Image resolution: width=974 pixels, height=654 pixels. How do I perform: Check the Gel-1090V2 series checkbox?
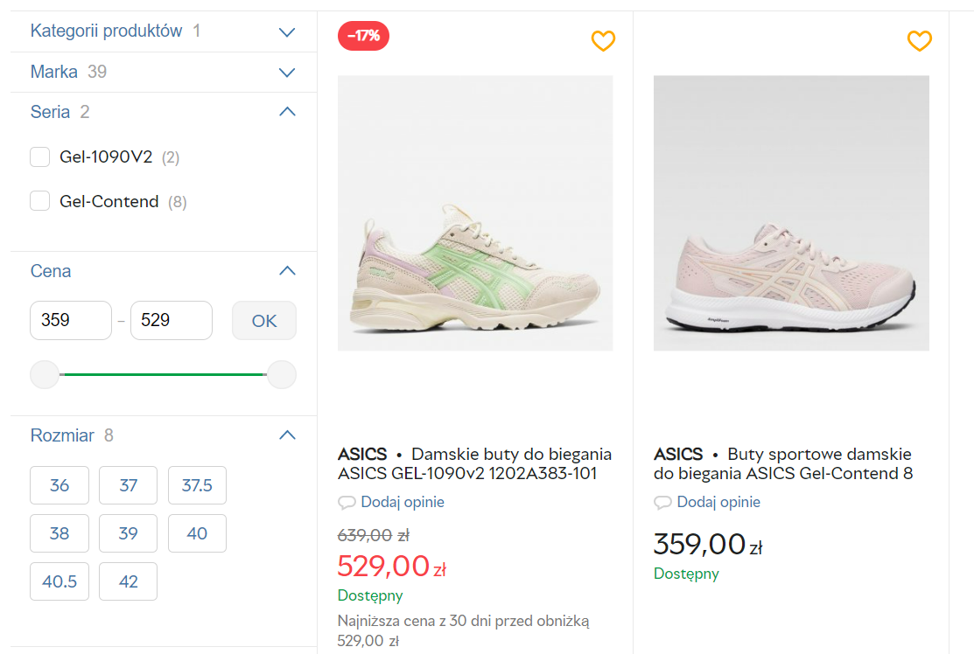click(39, 157)
